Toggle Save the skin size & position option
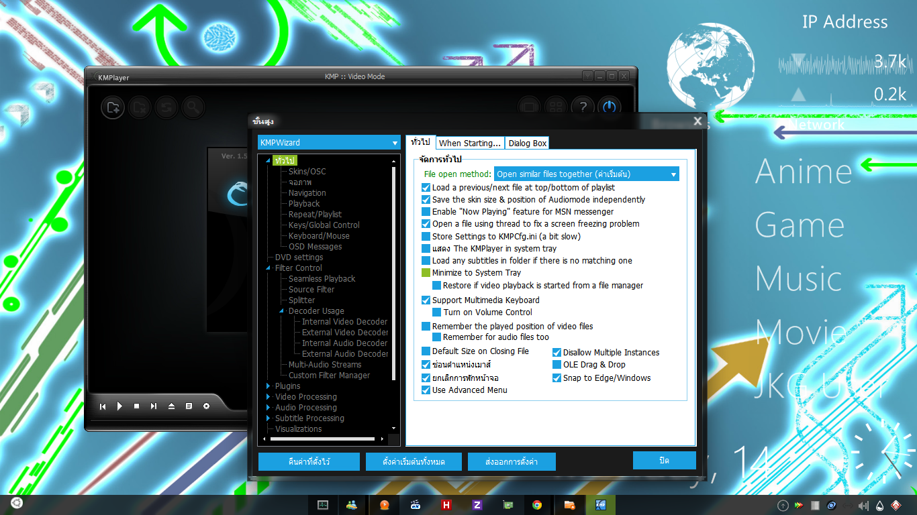The image size is (917, 515). coord(426,200)
